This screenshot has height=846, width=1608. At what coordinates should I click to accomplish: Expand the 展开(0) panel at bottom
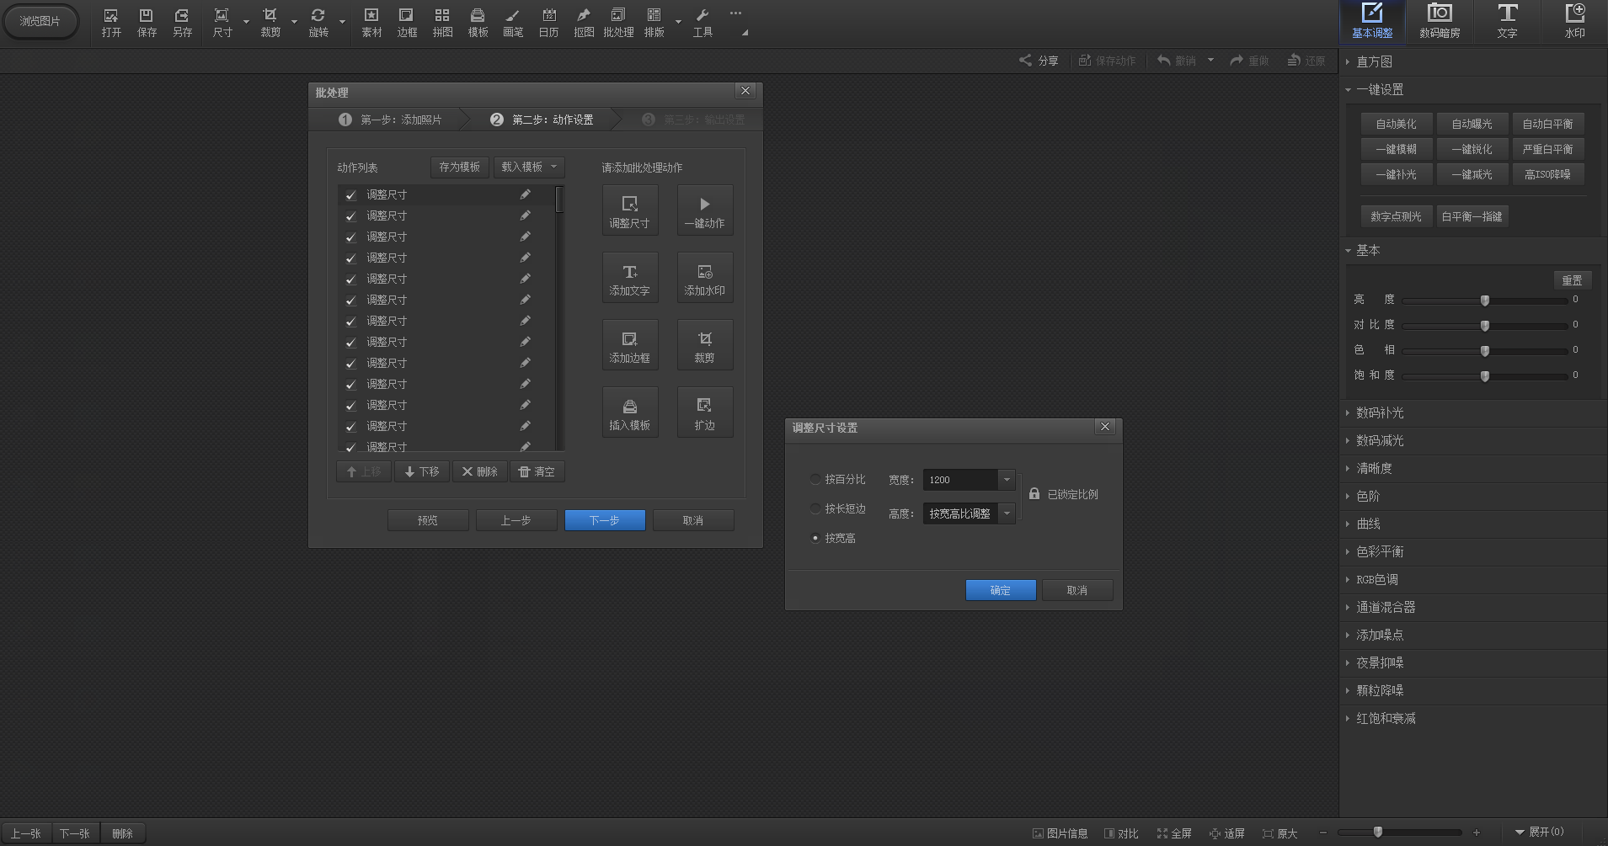(1539, 832)
